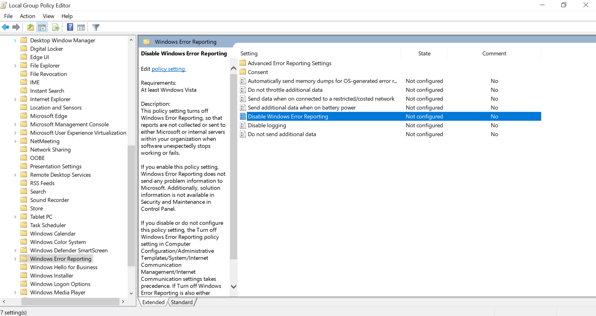Open the Advanced Error Reporting Settings folder
The image size is (596, 316).
289,63
